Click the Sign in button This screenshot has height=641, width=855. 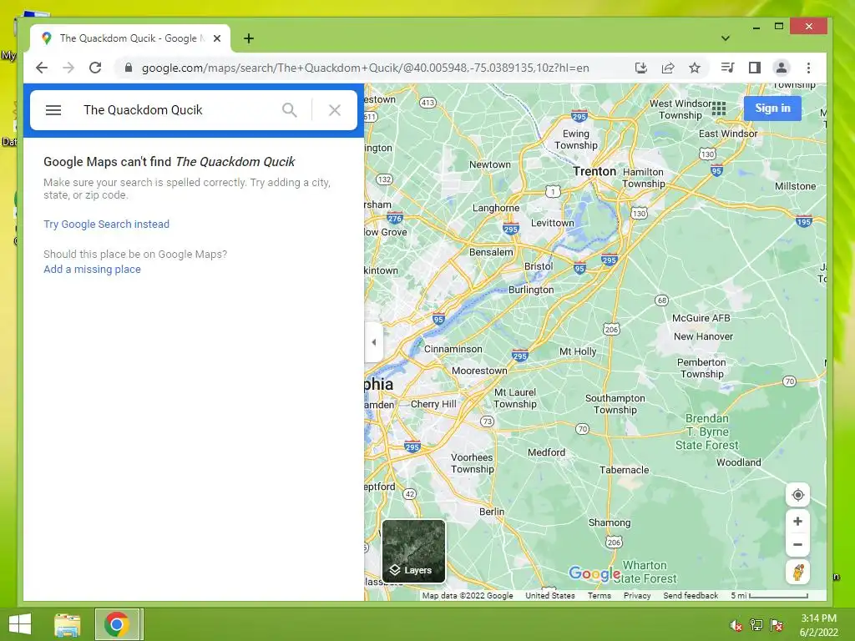coord(772,108)
